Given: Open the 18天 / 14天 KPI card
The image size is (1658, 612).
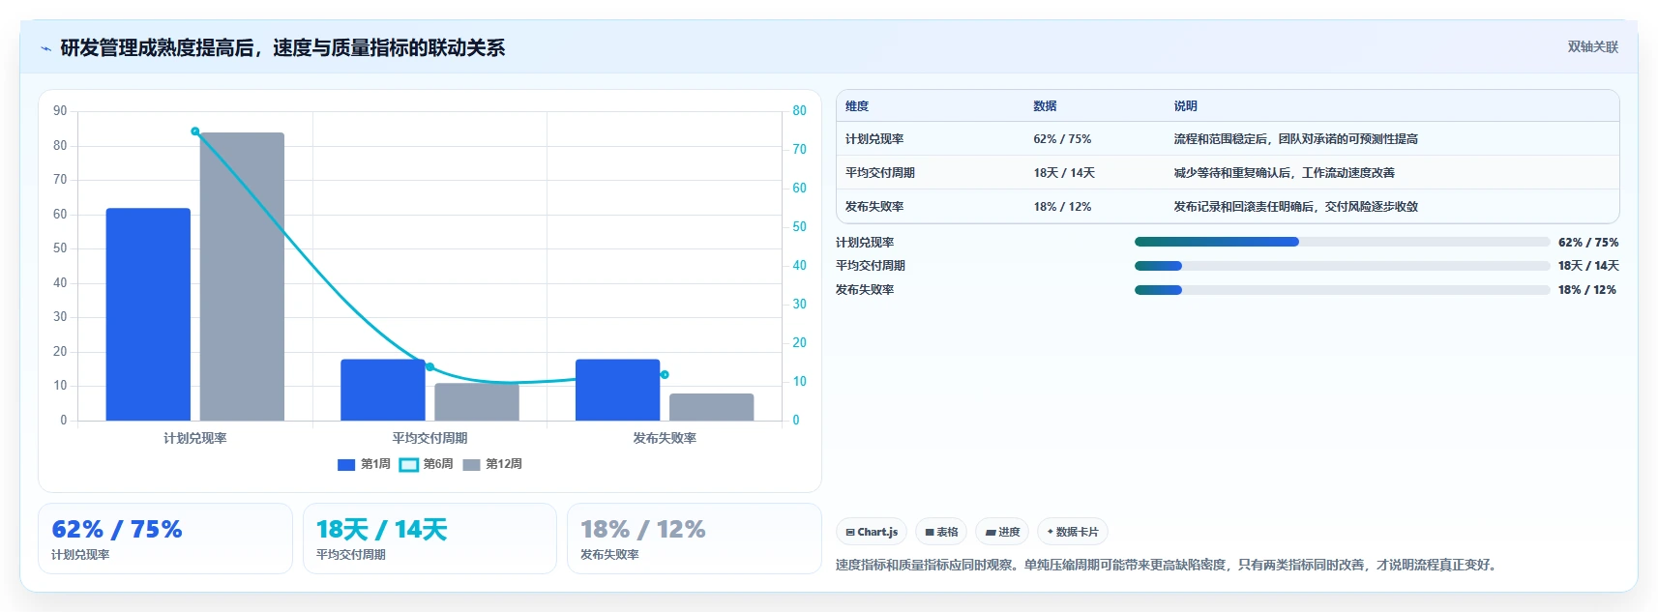Looking at the screenshot, I should tap(429, 539).
